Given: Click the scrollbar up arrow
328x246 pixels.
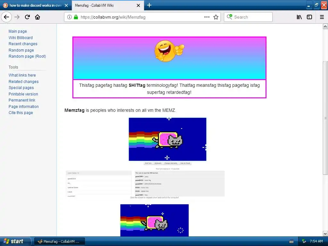Looking at the screenshot, I should (325, 26).
